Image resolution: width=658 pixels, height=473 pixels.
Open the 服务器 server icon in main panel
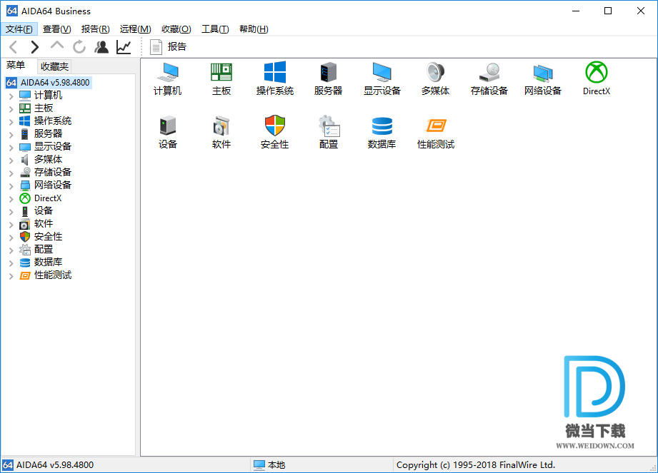point(328,78)
